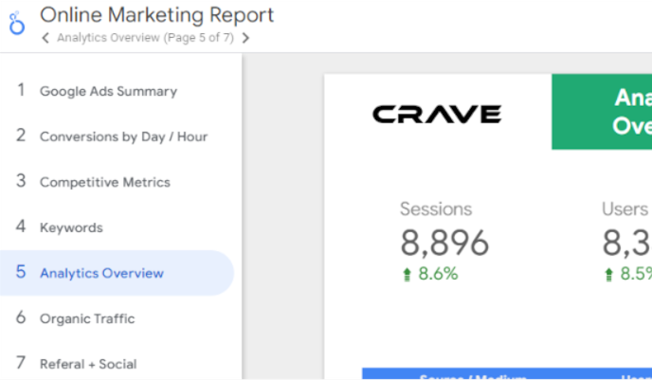Open the Analytics Overview page selector

(x=146, y=38)
